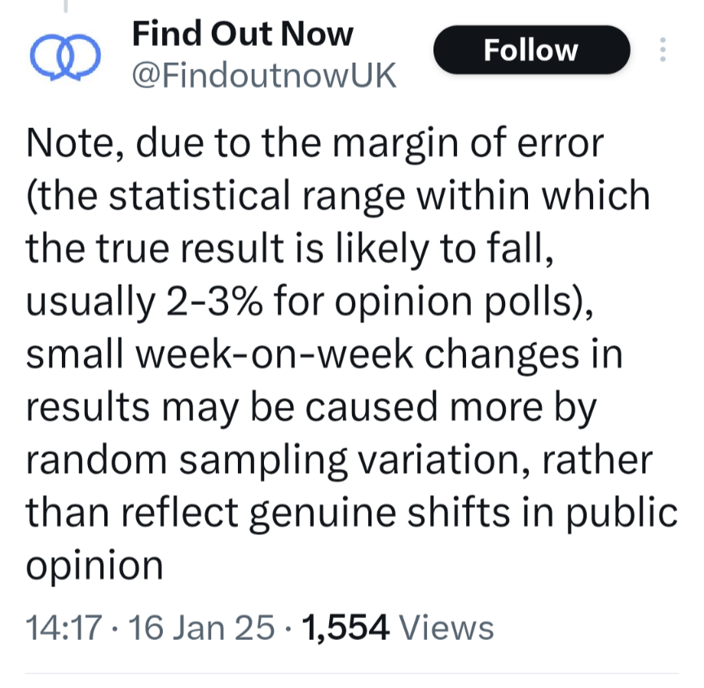Select the "week-on-week changes" text line
Viewport: 704px width, 688px height.
357,355
